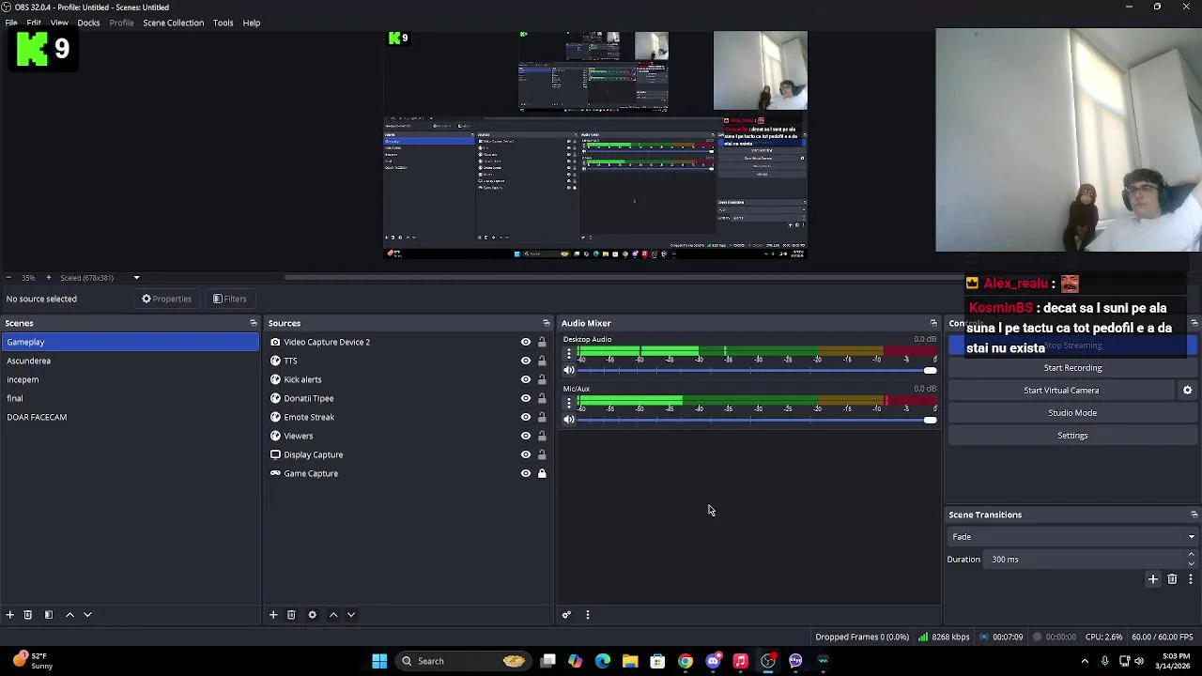Select the Ascunderea scene
Screen dimensions: 1202x676
131,361
